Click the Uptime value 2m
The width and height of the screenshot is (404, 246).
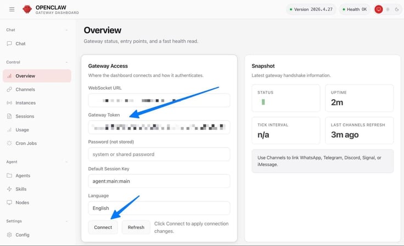337,102
